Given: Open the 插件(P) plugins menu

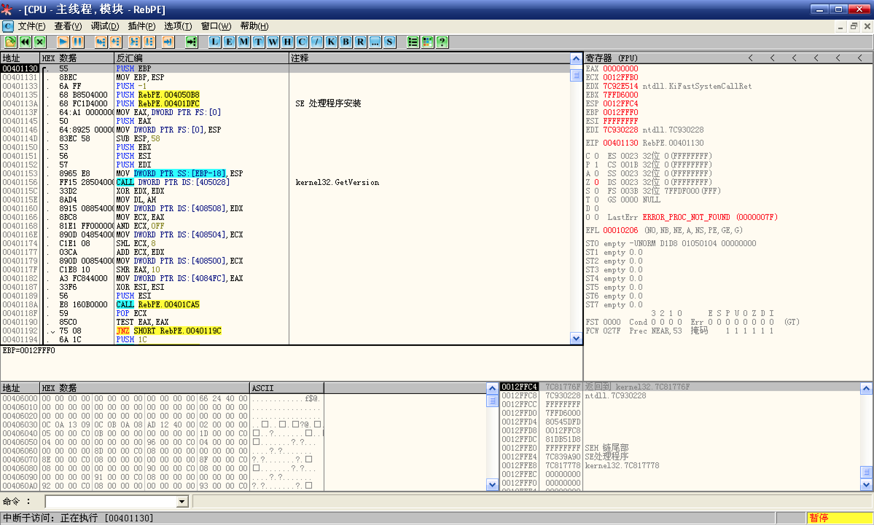Looking at the screenshot, I should coord(141,26).
